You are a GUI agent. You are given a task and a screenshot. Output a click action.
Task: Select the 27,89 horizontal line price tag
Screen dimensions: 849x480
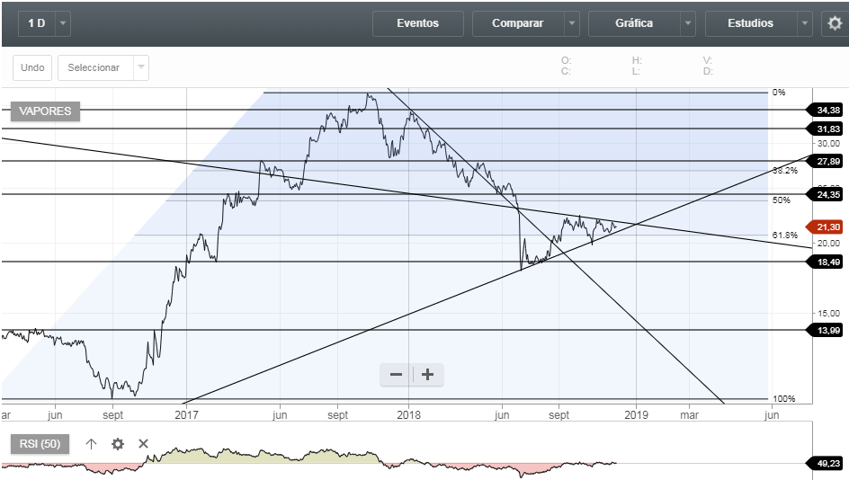[x=826, y=161]
